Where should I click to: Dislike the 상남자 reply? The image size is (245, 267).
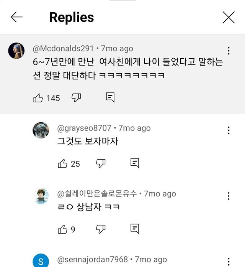[x=101, y=229]
